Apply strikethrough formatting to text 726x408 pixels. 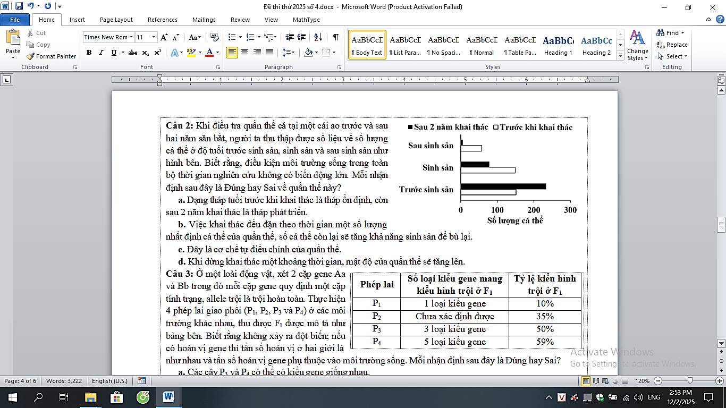(133, 53)
